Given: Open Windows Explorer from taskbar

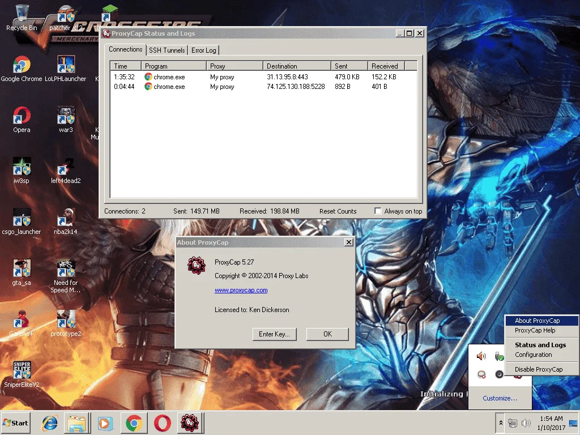Looking at the screenshot, I should tap(76, 423).
